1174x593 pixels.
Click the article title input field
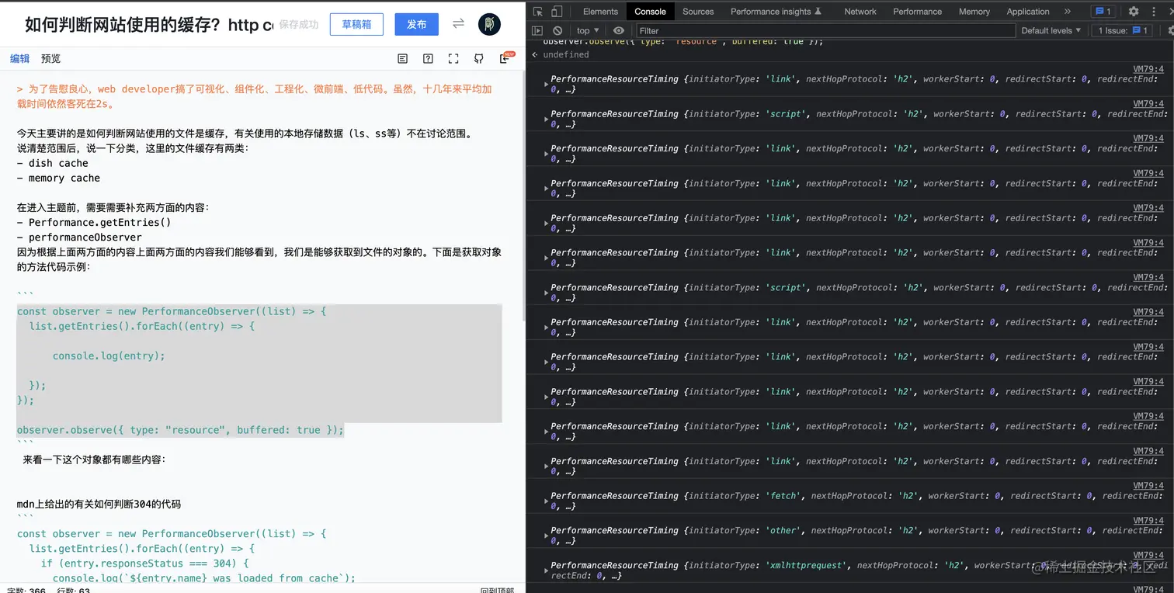point(149,25)
